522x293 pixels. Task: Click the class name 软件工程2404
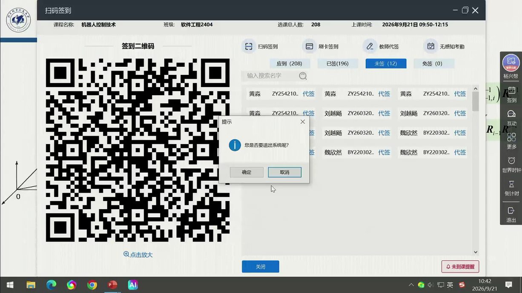(x=197, y=25)
